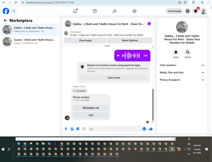The image size is (212, 162).
Task: Open the Chrome profile icon
Action: (202, 3)
